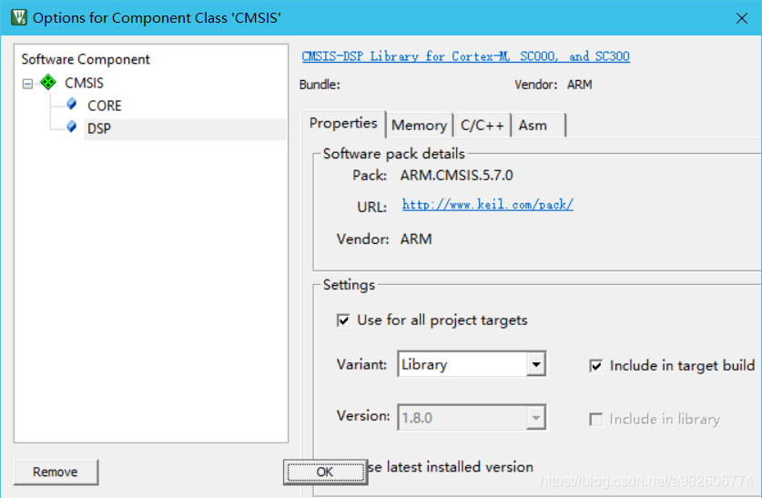The width and height of the screenshot is (762, 498).
Task: Select the DSP tree item
Action: click(98, 128)
